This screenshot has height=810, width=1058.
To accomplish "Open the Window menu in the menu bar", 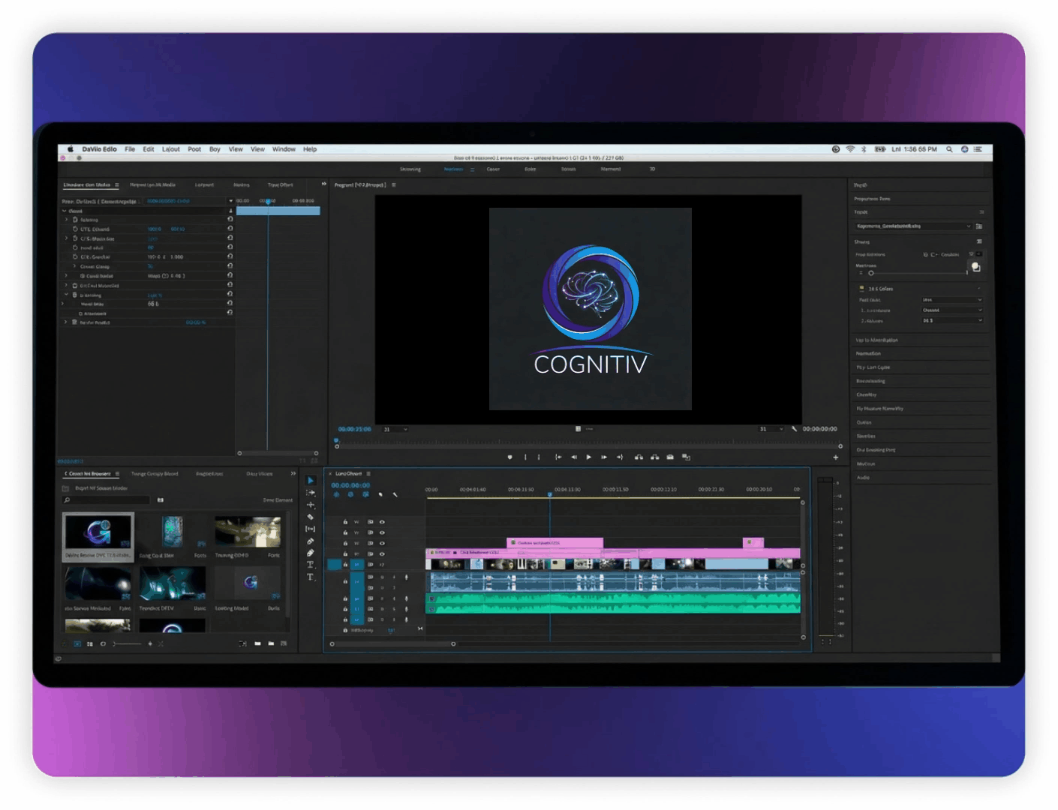I will click(x=284, y=149).
